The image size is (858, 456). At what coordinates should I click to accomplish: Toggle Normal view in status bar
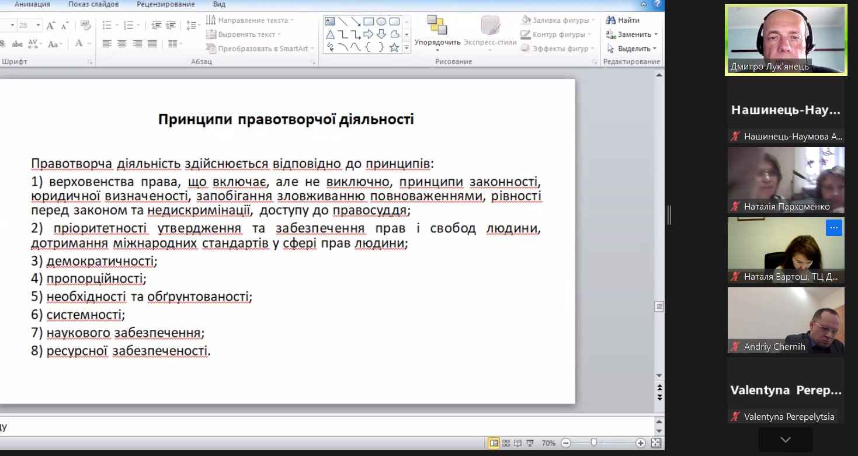click(x=494, y=443)
